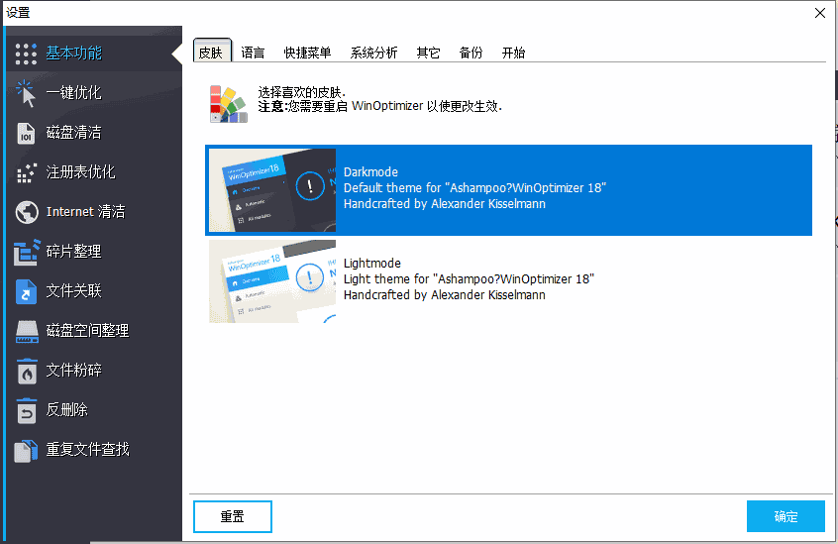Open the 注册表优化 settings section
Image resolution: width=838 pixels, height=544 pixels.
click(93, 172)
